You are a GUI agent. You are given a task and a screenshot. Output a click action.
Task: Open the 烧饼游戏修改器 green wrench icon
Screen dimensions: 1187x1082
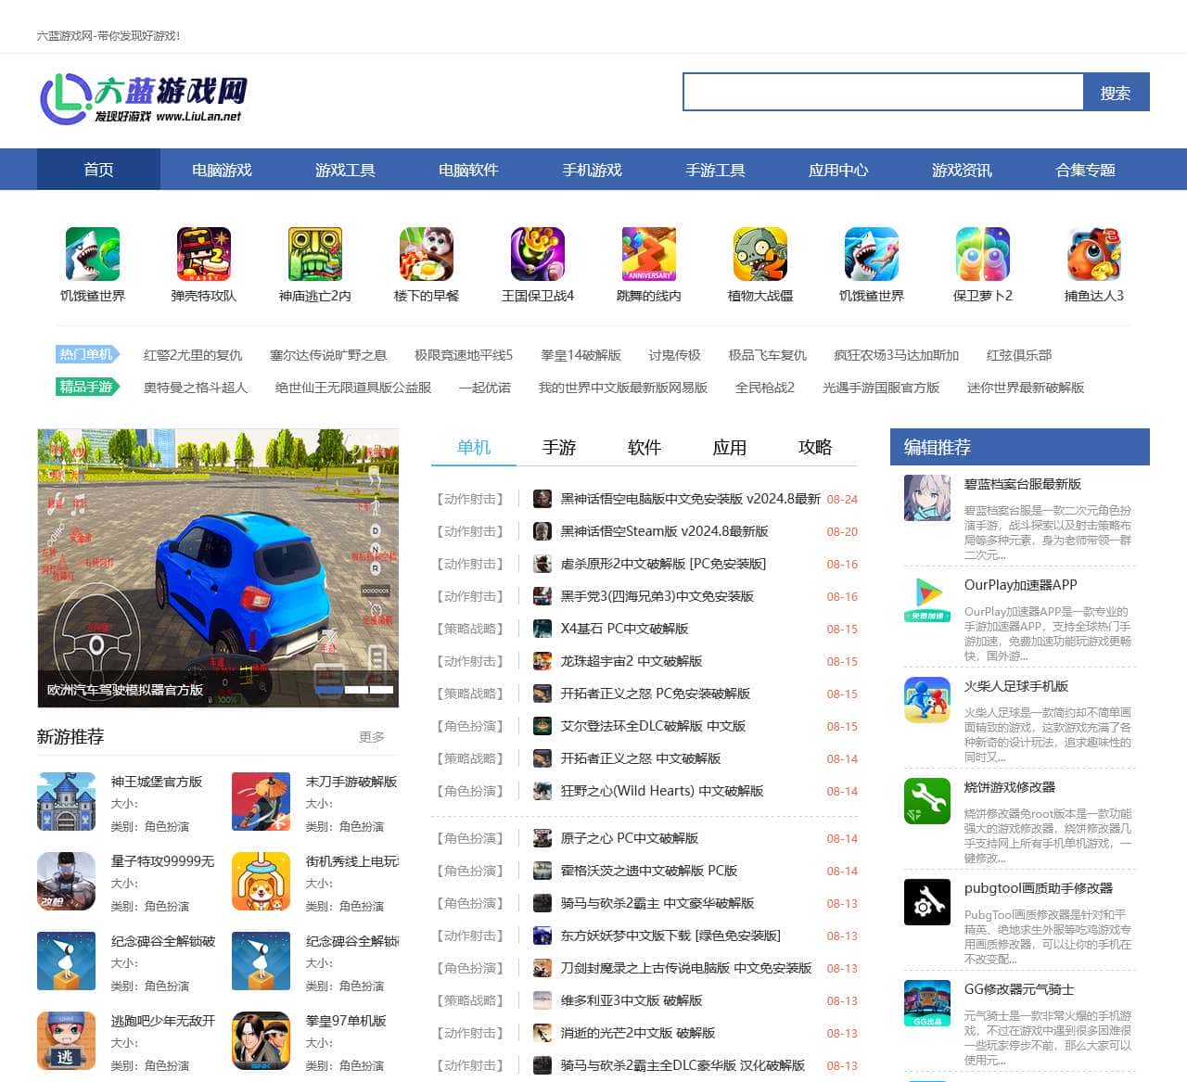[927, 801]
